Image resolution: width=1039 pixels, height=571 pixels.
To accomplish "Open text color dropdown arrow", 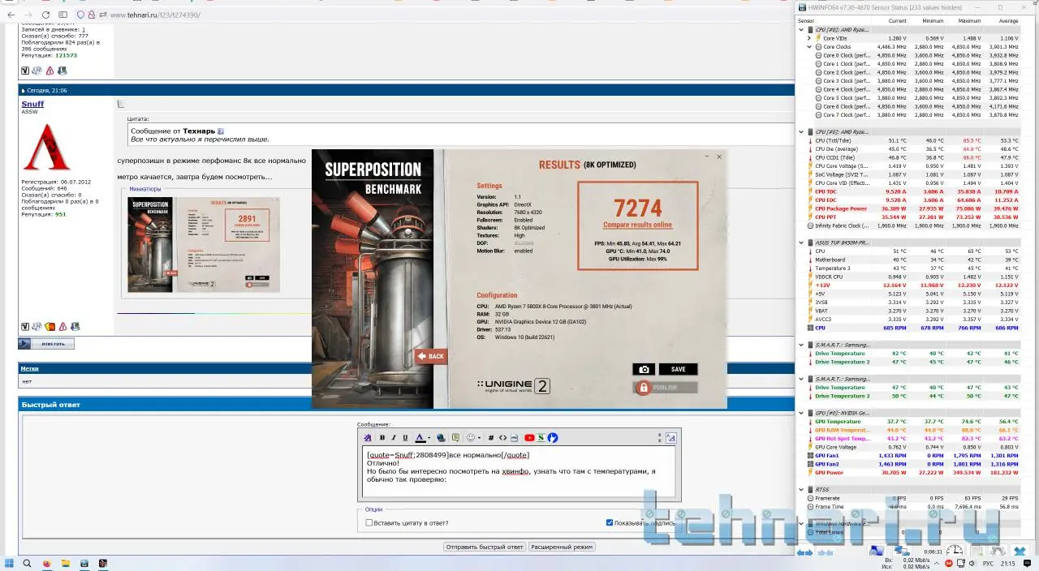I will click(x=429, y=438).
